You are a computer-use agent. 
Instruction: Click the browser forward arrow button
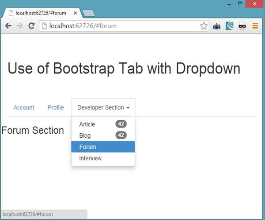pyautogui.click(x=19, y=26)
